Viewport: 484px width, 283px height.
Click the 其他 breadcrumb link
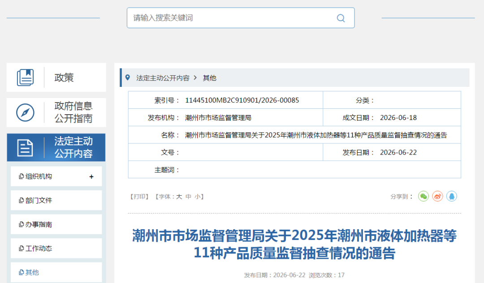(210, 78)
